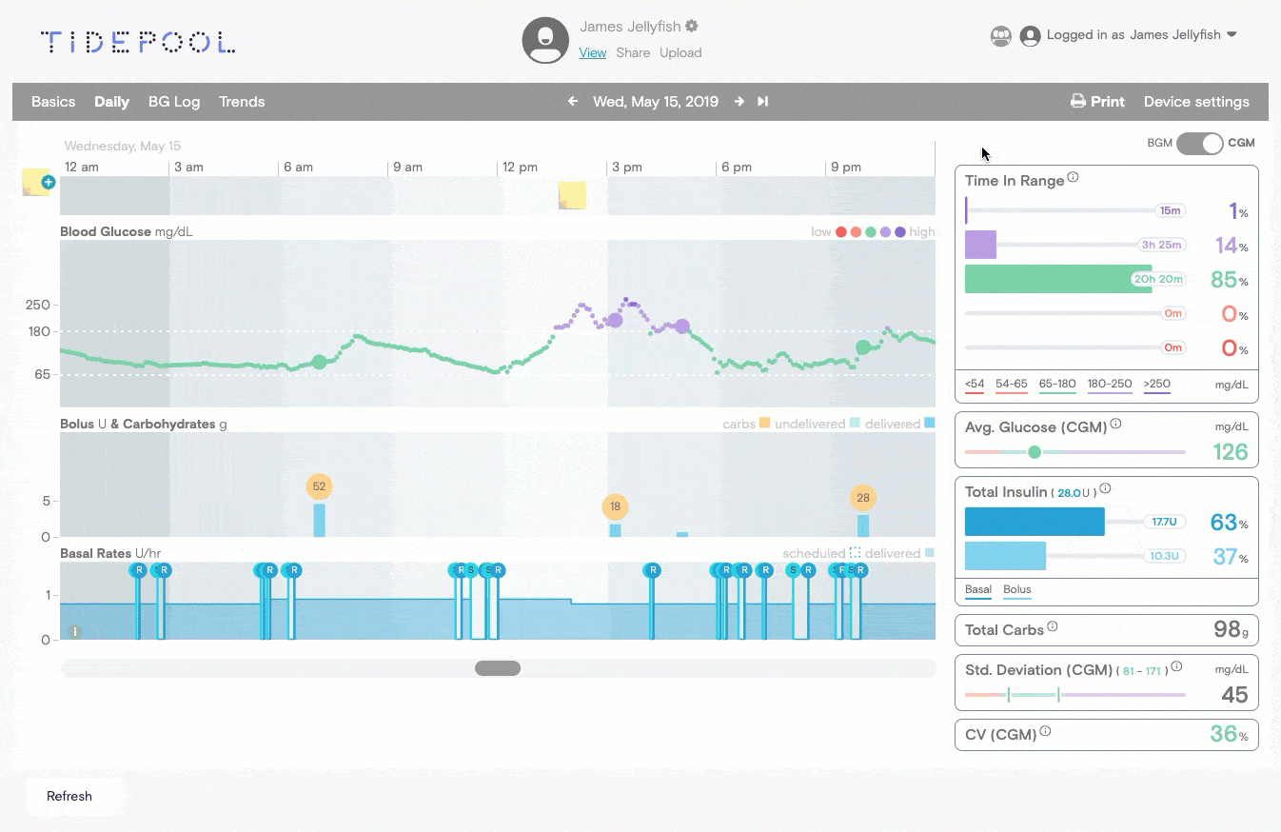Image resolution: width=1281 pixels, height=832 pixels.
Task: Click the purple high glucose legend dot
Action: click(x=898, y=231)
